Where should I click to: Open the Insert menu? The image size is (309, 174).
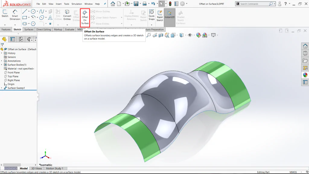coord(59,4)
